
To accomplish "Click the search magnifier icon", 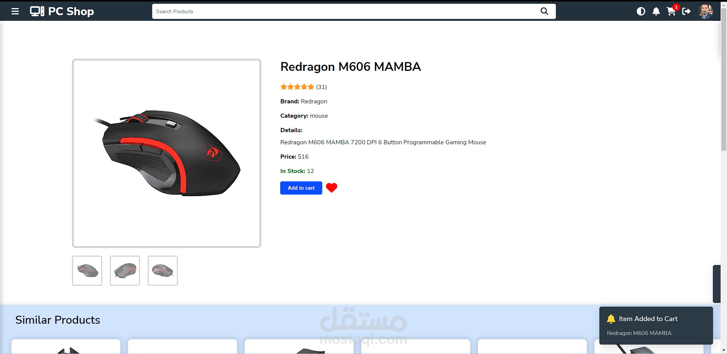I will point(544,11).
